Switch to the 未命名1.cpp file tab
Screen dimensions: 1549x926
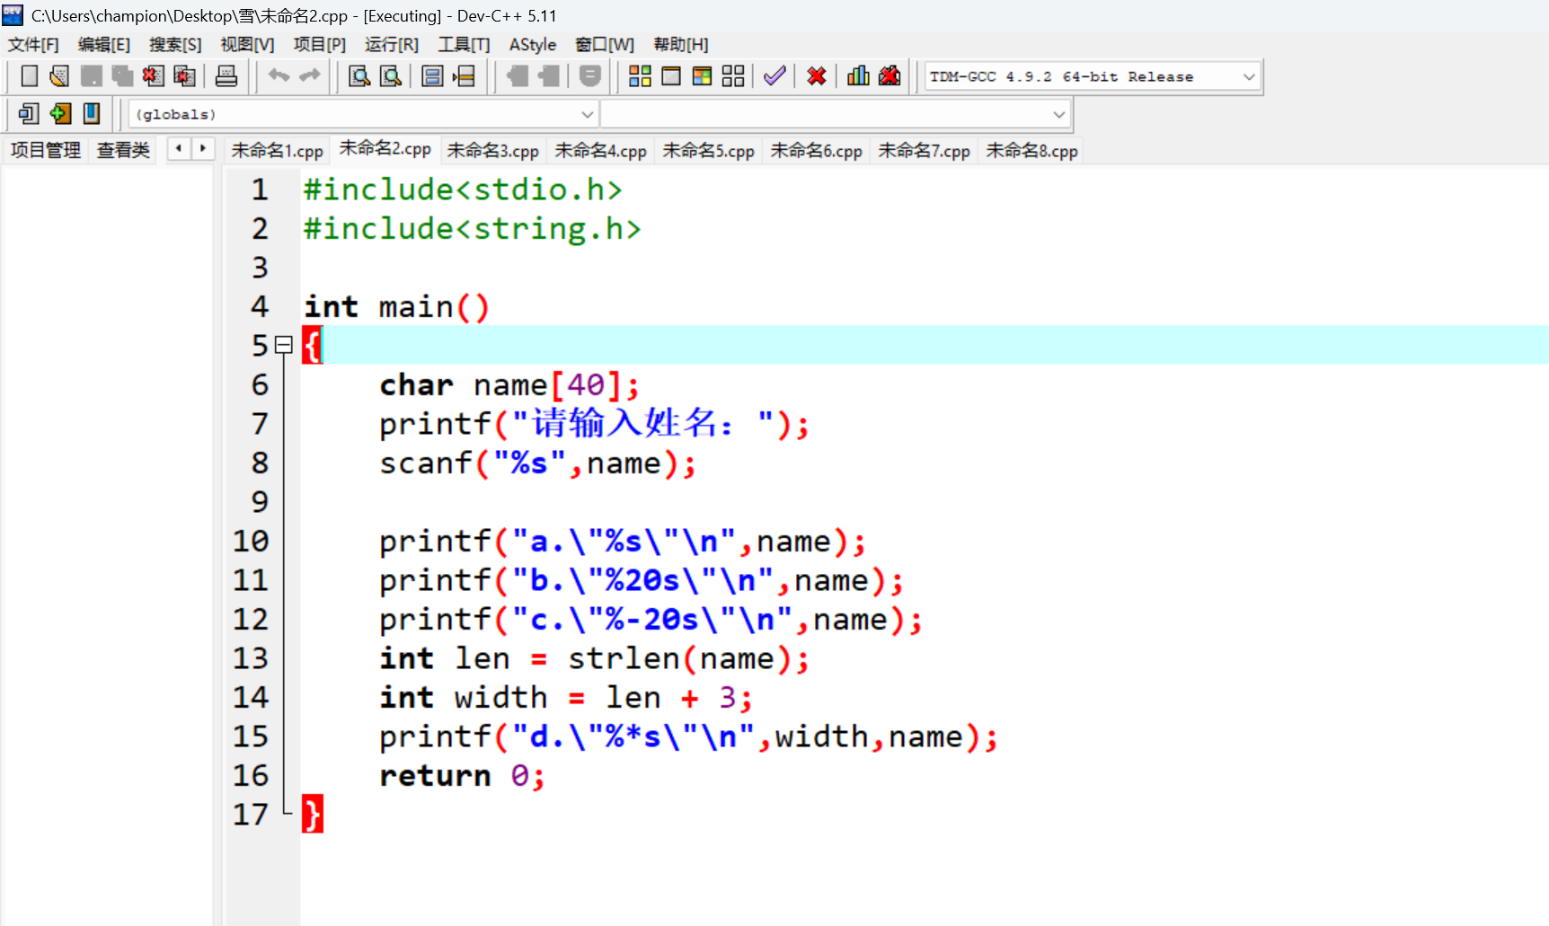coord(277,151)
